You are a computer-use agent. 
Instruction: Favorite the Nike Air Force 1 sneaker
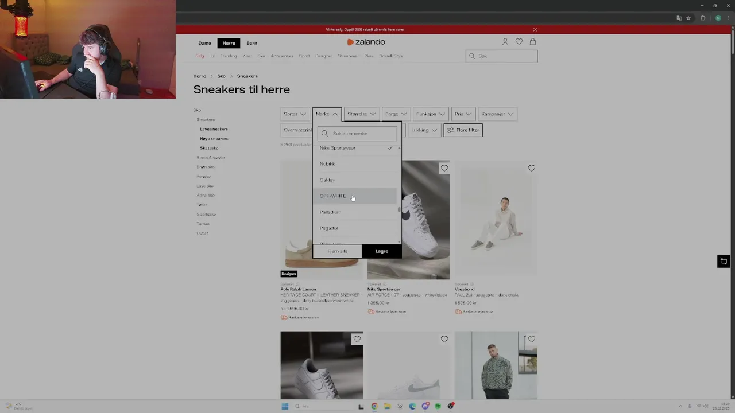(x=444, y=168)
